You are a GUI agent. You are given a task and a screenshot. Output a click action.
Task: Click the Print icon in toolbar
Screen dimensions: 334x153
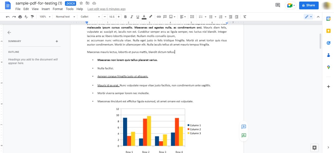coord(20,17)
